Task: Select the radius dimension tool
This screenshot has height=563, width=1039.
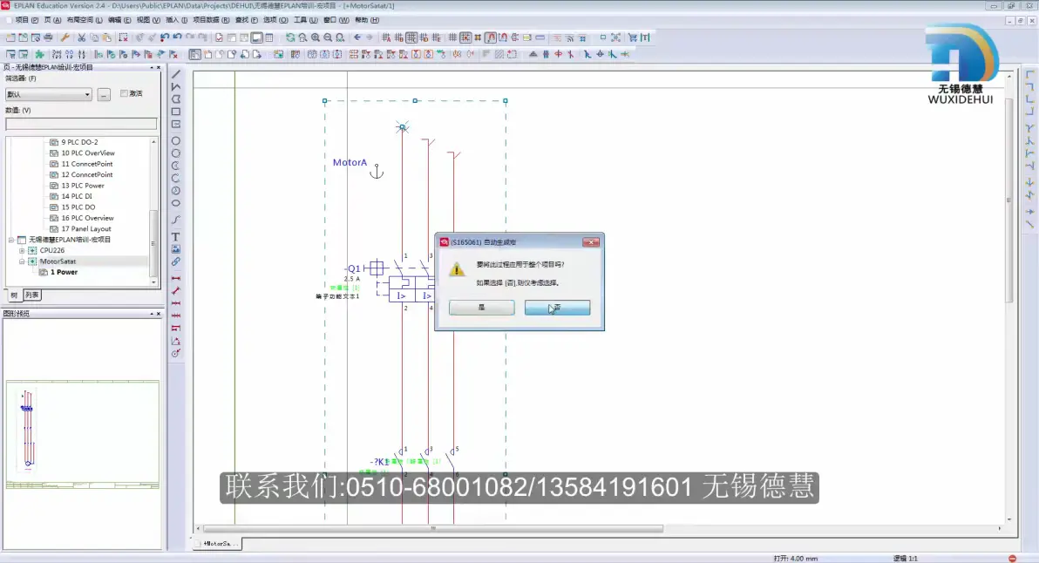Action: (x=176, y=354)
